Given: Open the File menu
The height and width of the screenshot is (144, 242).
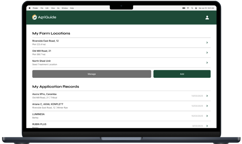Looking at the screenshot, I should click(x=42, y=8).
